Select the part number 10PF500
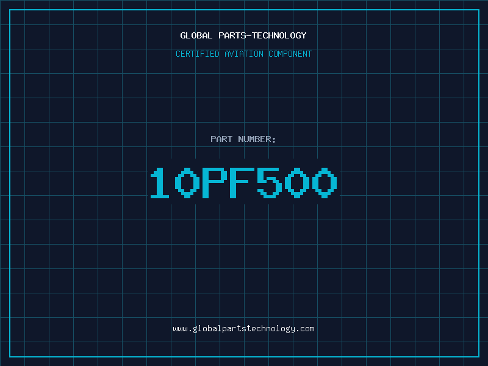The image size is (488, 366). pyautogui.click(x=243, y=182)
